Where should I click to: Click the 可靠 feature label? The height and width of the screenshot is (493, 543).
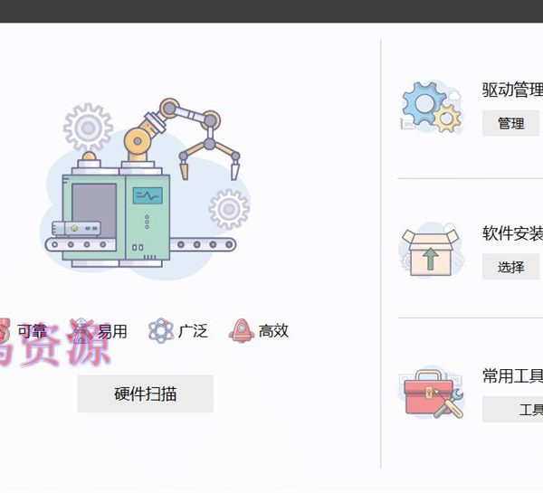32,331
